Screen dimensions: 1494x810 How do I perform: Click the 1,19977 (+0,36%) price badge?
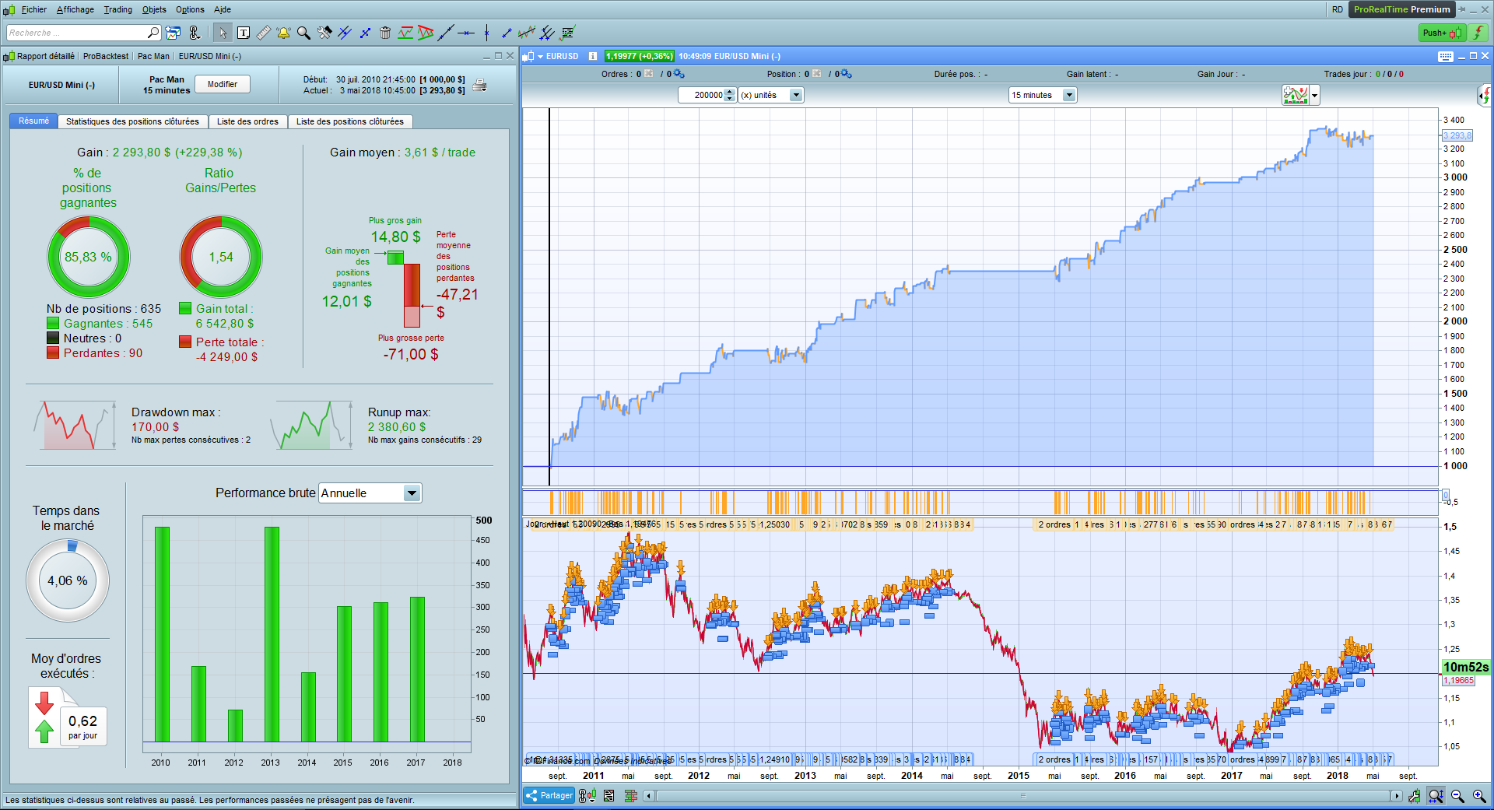[x=639, y=56]
